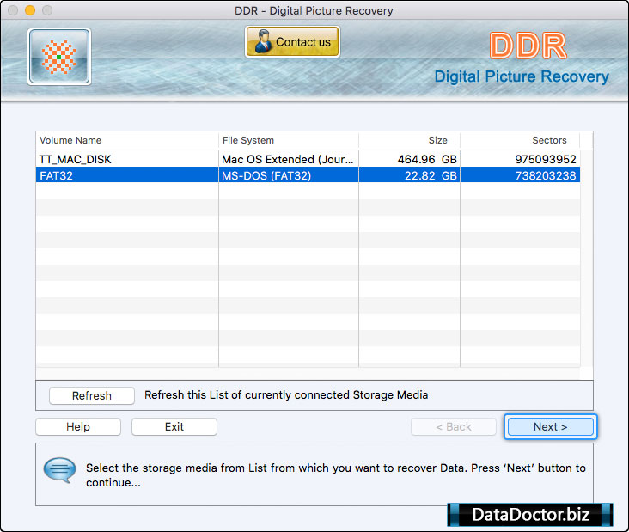Click the 738203238 sectors value
Screen dimensions: 629x532
546,175
